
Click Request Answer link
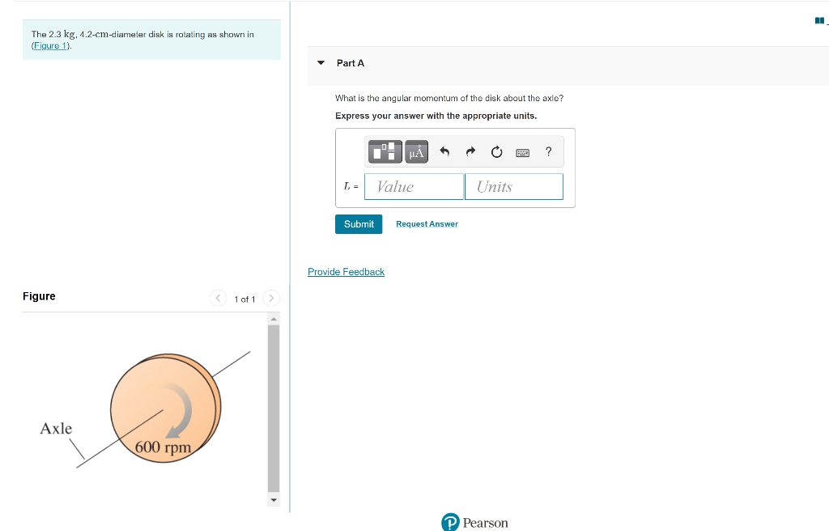coord(427,224)
